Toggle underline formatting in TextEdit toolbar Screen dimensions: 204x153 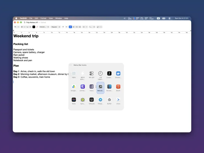(x=28, y=27)
